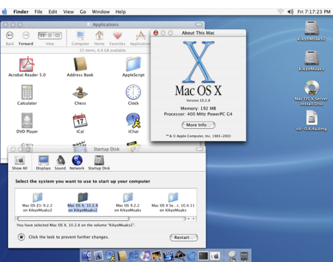The image size is (333, 262).
Task: Click the menu bar clock
Action: click(314, 11)
